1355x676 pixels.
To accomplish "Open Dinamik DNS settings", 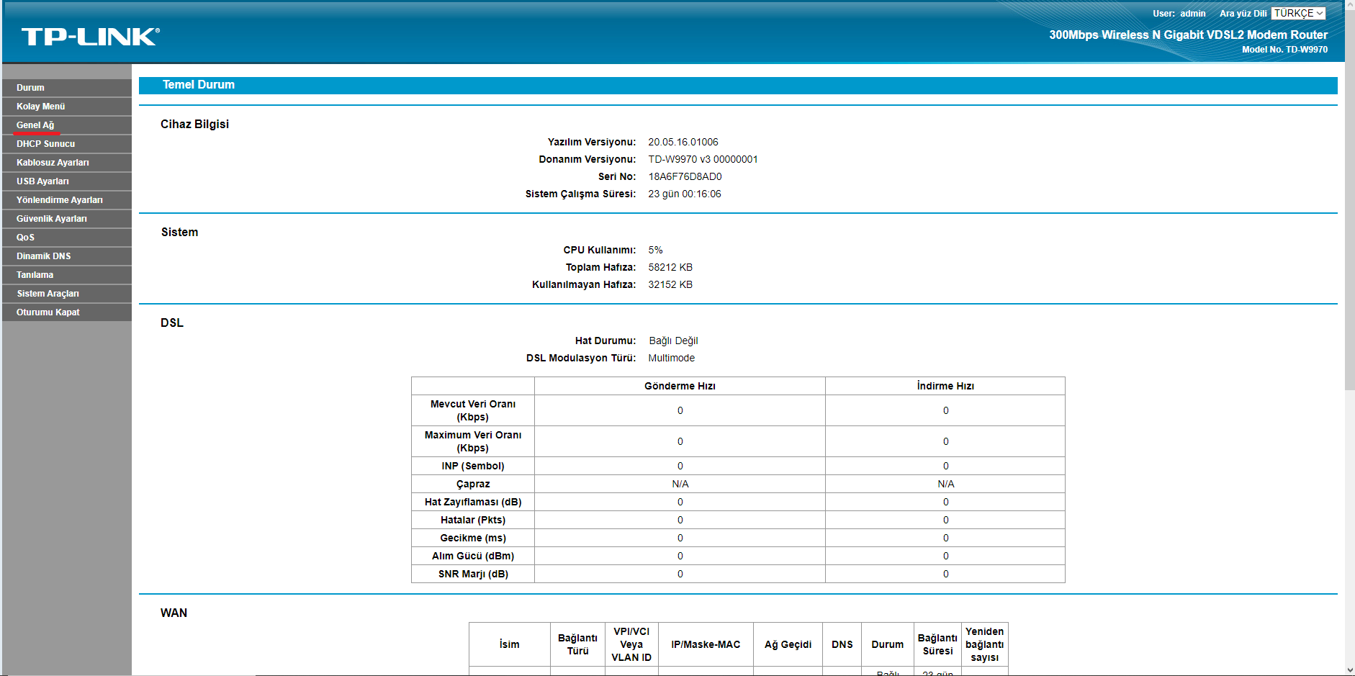I will (43, 256).
